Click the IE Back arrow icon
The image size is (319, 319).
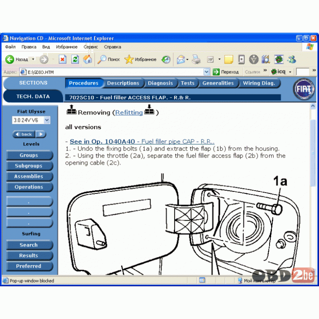(9, 59)
